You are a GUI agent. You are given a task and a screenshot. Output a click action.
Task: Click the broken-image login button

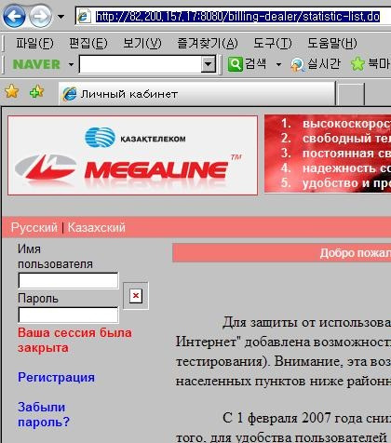136,296
